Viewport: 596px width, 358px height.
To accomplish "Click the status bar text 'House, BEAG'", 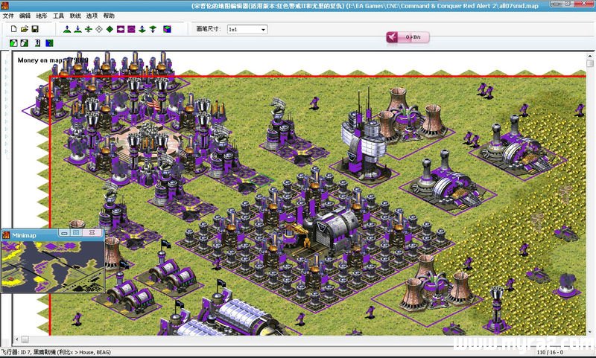I will [x=95, y=352].
